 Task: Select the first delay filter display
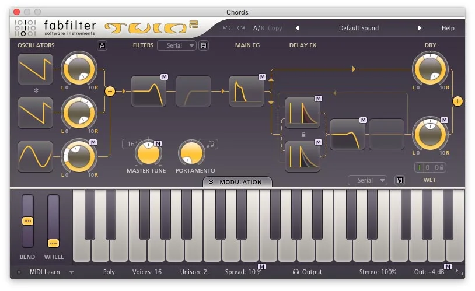[347, 135]
